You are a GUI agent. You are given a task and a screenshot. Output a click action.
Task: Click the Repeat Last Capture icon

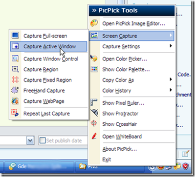[15, 113]
